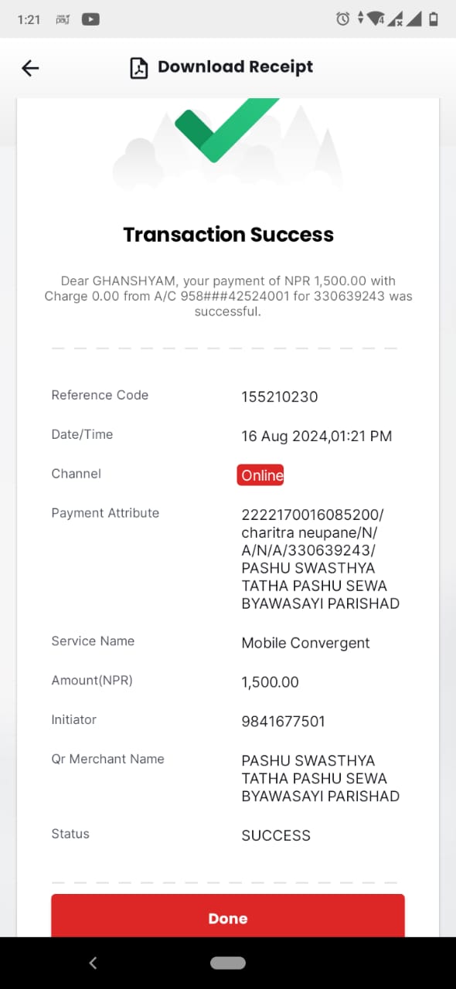Tap the home pill navigation handle

click(228, 963)
